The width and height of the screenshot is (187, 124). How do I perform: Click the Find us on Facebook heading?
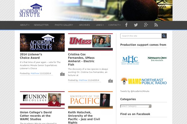135,114
